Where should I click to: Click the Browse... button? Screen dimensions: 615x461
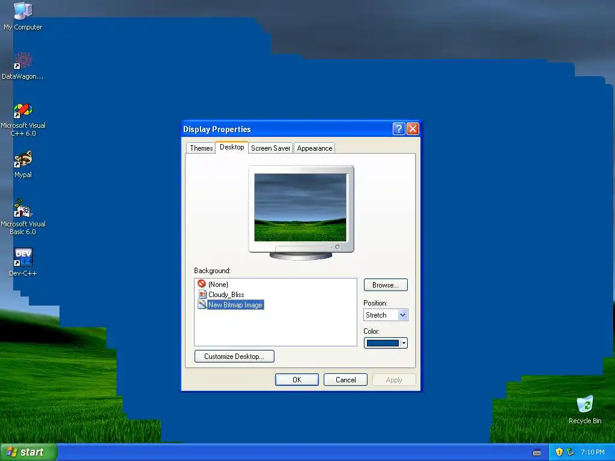pyautogui.click(x=386, y=285)
